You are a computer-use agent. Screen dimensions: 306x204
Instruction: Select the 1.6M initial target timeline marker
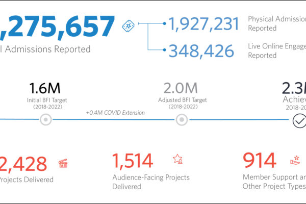tap(46, 120)
